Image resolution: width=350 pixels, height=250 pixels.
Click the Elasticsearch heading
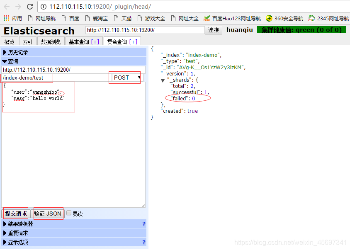tap(39, 31)
